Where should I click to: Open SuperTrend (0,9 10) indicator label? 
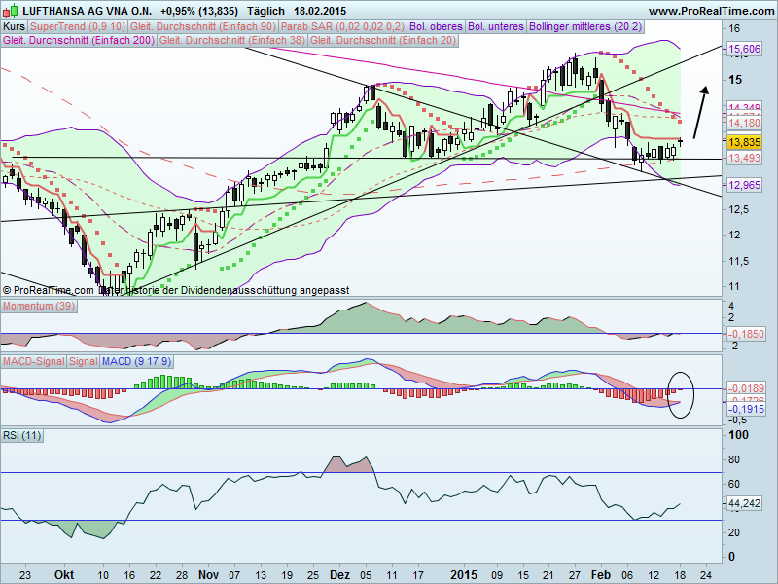click(x=78, y=27)
